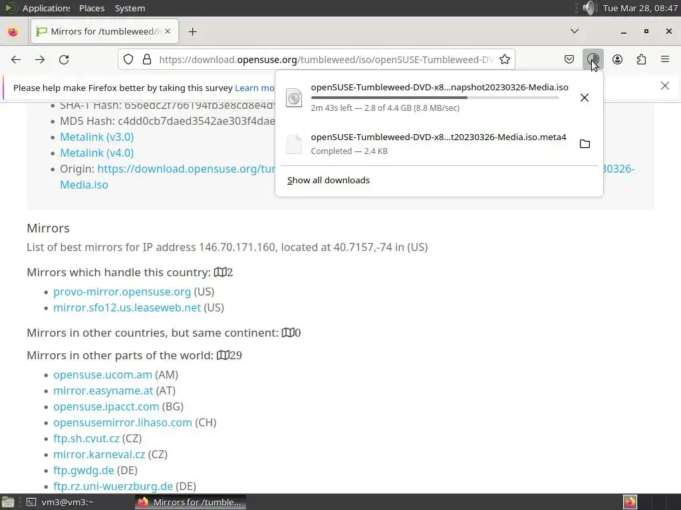Reload the current page
The image size is (681, 510).
click(64, 59)
